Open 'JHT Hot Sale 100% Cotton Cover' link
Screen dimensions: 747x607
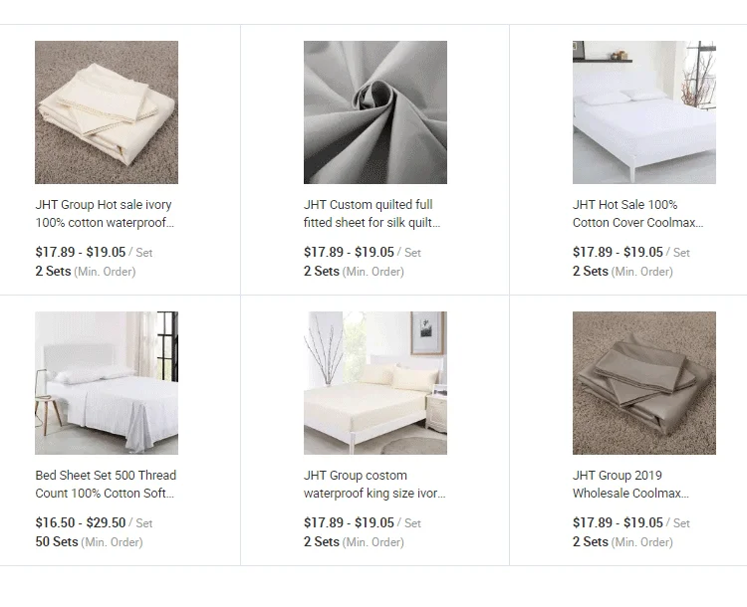(x=637, y=213)
